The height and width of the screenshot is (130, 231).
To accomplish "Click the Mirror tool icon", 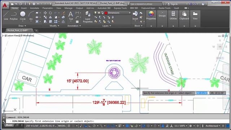I will point(51,17).
